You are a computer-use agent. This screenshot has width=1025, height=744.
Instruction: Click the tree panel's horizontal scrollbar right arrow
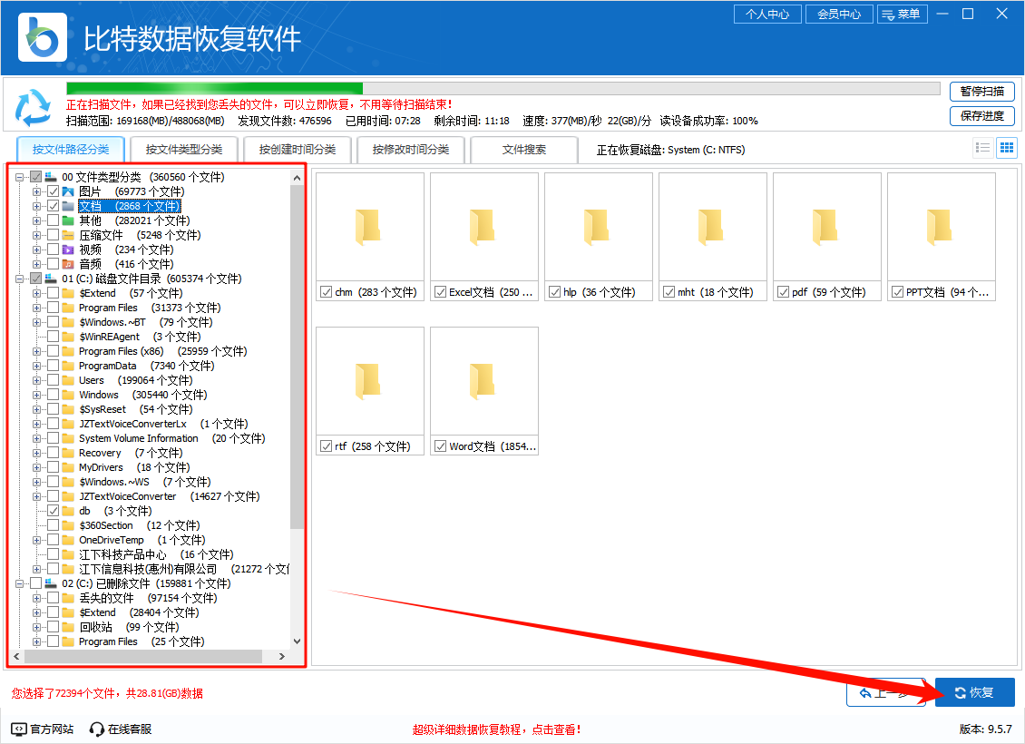pos(281,656)
